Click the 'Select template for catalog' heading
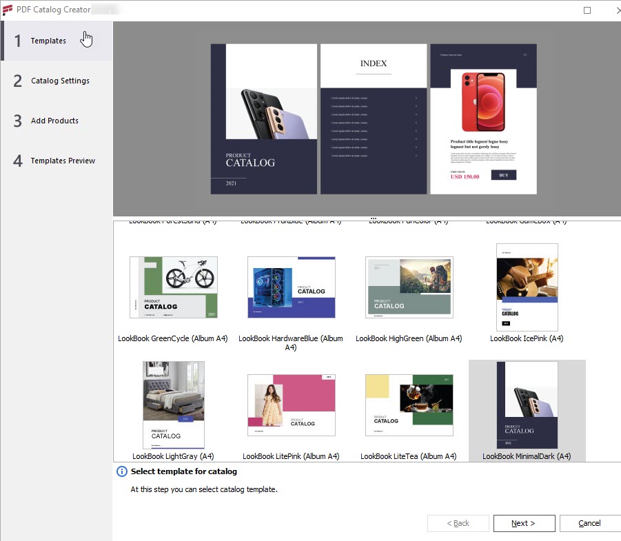Screen dimensions: 621x541 click(184, 471)
